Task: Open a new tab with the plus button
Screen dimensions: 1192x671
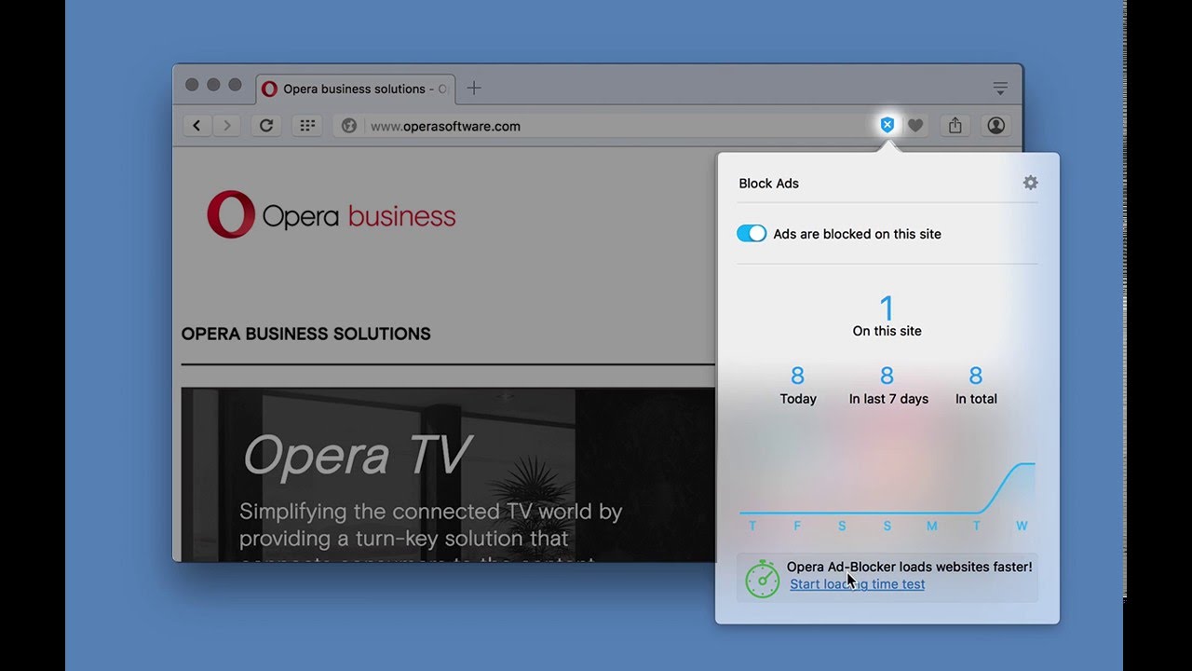Action: coord(473,87)
